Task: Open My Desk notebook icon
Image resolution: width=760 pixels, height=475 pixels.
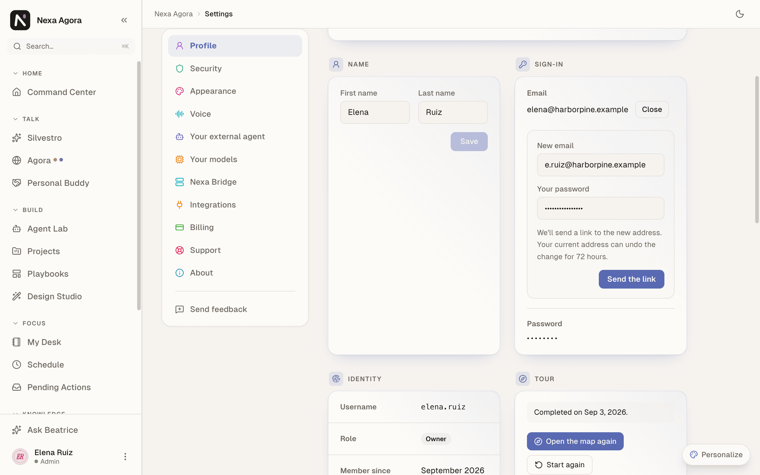Action: (x=17, y=342)
